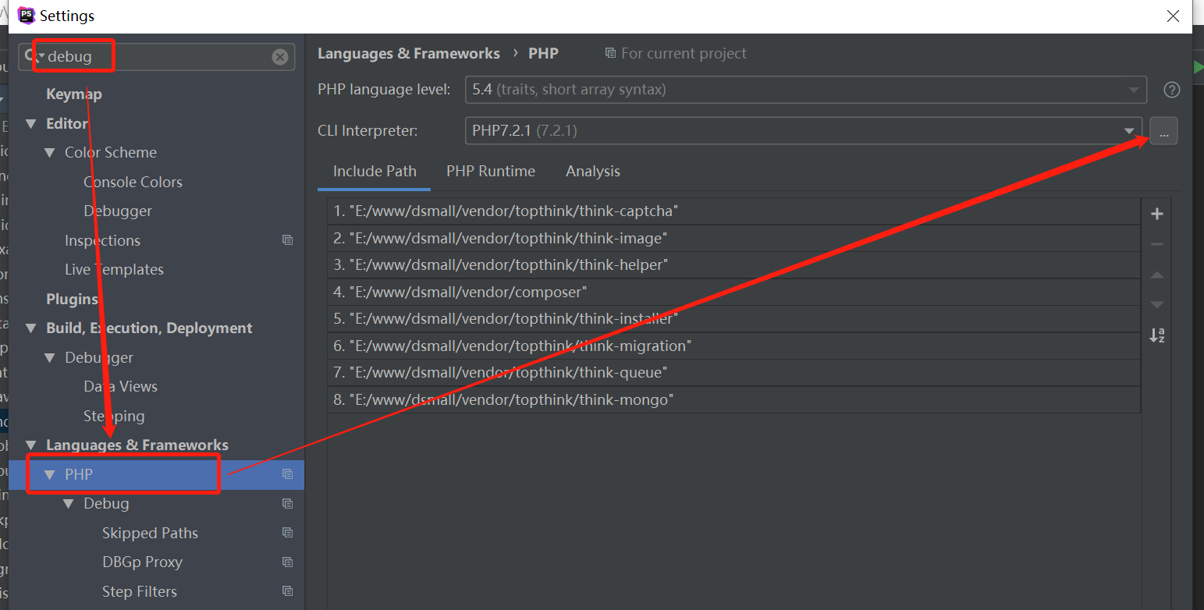The width and height of the screenshot is (1204, 610).
Task: Select think-captcha include path row
Action: coord(733,211)
